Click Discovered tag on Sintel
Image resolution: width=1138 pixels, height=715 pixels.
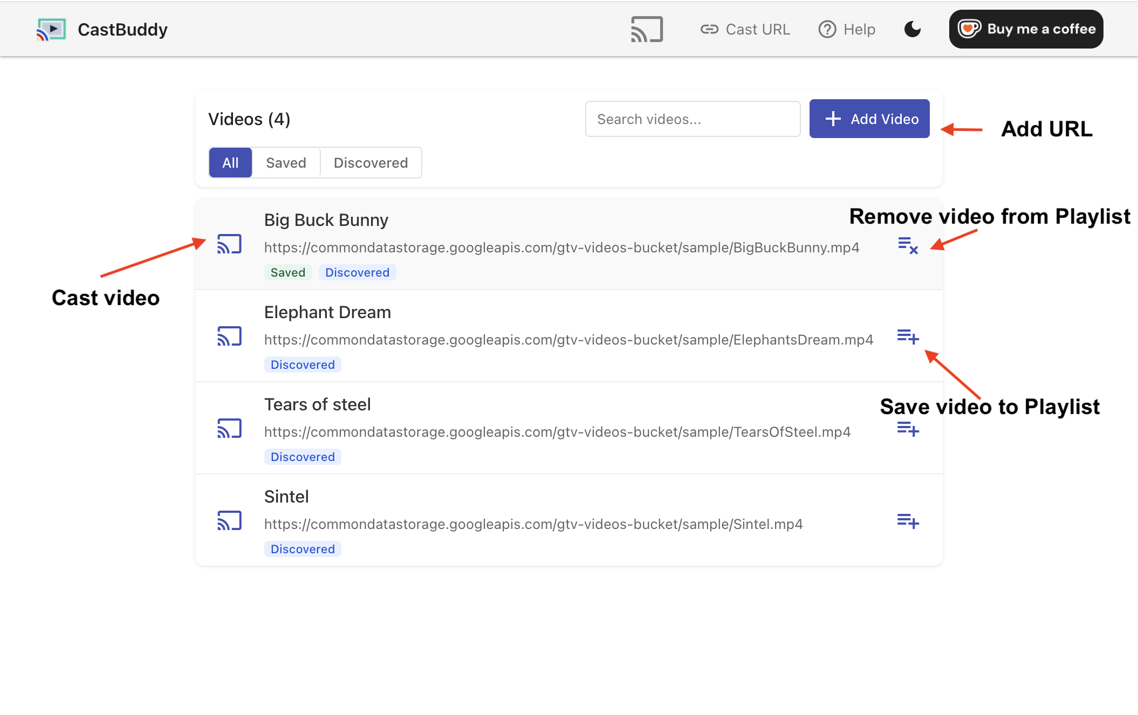[303, 549]
